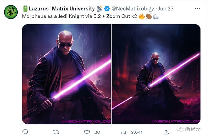Open the view analytics bar chart icon
The image size is (207, 138).
pos(124,132)
